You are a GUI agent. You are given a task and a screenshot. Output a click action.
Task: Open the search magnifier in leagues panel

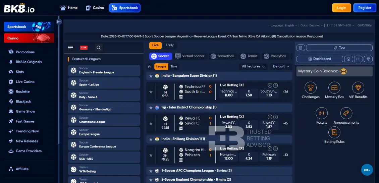[x=98, y=48]
